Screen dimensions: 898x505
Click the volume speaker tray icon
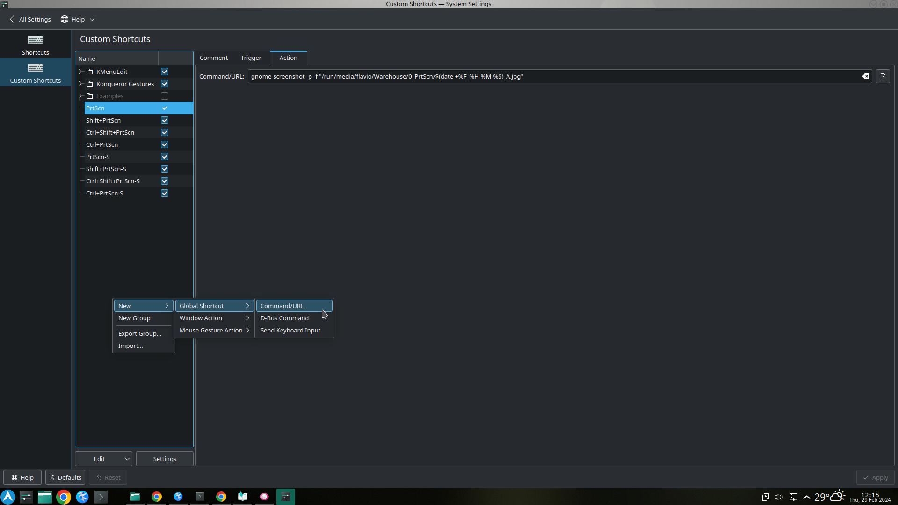[779, 497]
